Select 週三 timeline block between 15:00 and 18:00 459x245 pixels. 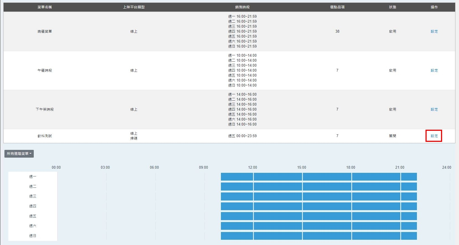327,197
